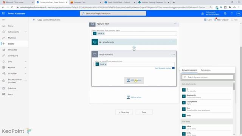Click the search for helpful resources box

click(113, 14)
